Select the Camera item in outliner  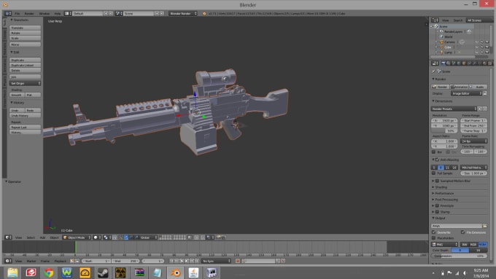pos(449,42)
